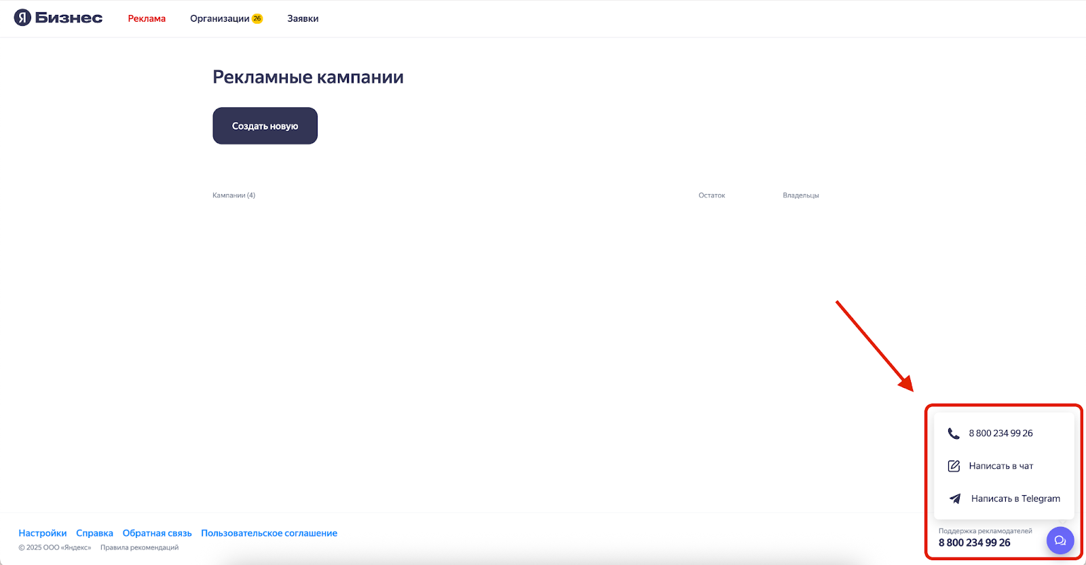Open the Пользовательское соглашение link
This screenshot has width=1086, height=565.
coord(269,533)
